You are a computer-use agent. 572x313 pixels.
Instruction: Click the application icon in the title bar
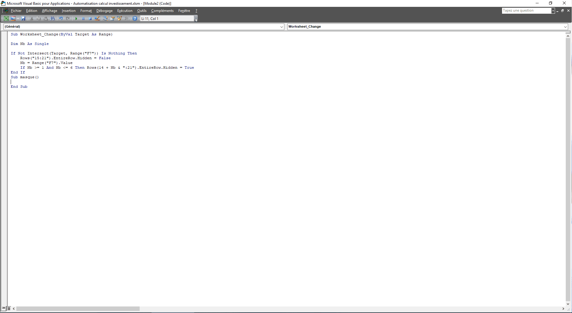tap(3, 3)
